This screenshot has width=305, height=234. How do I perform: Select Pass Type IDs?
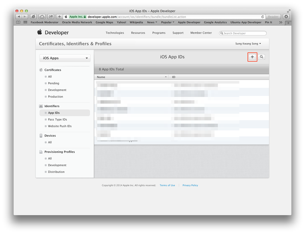pyautogui.click(x=57, y=119)
